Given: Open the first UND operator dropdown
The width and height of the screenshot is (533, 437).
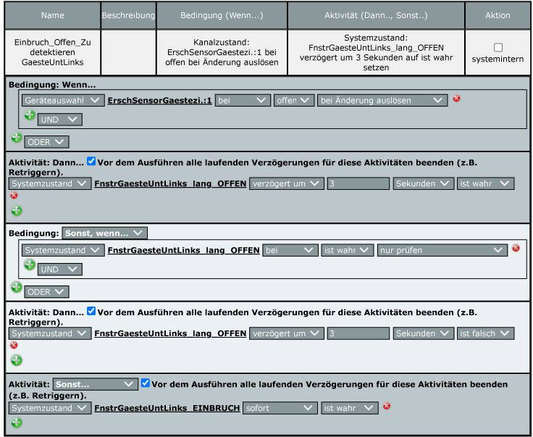Looking at the screenshot, I should pyautogui.click(x=60, y=120).
